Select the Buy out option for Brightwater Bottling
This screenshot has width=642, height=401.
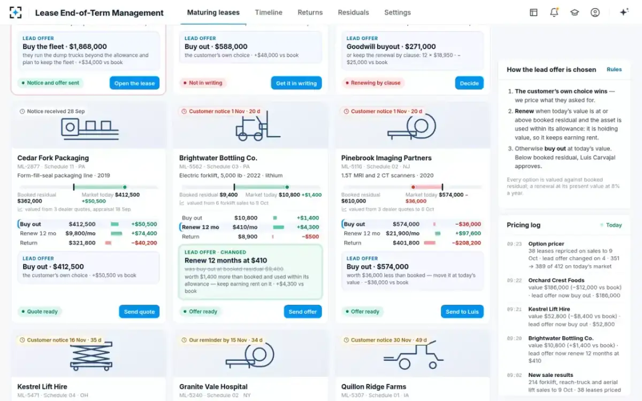[250, 218]
